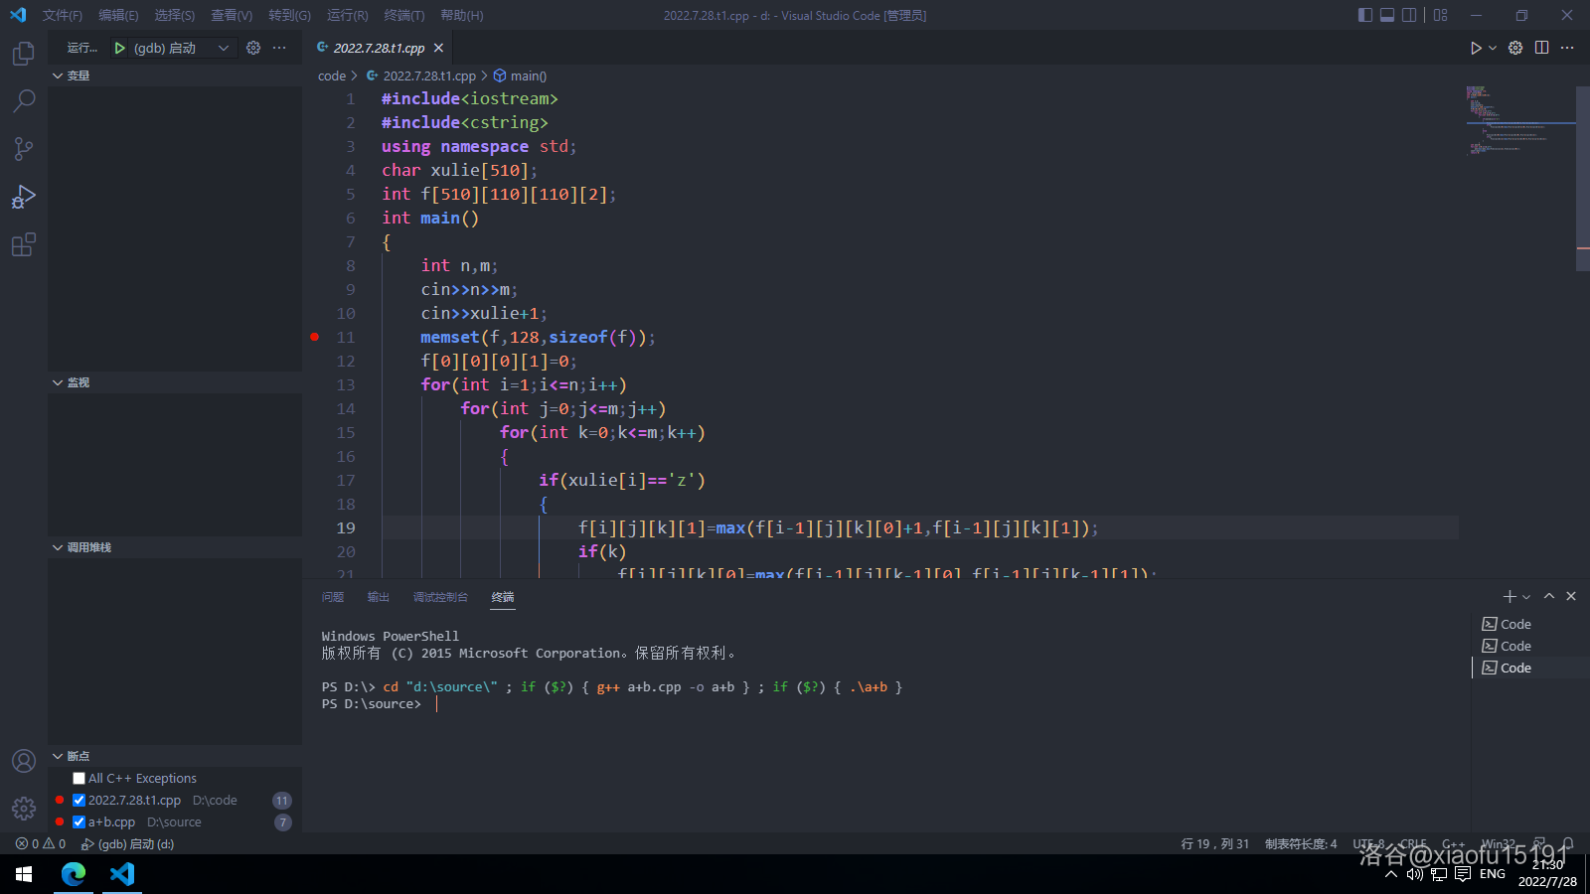Viewport: 1590px width, 894px height.
Task: Open the 查看(V) menu
Action: pyautogui.click(x=232, y=15)
